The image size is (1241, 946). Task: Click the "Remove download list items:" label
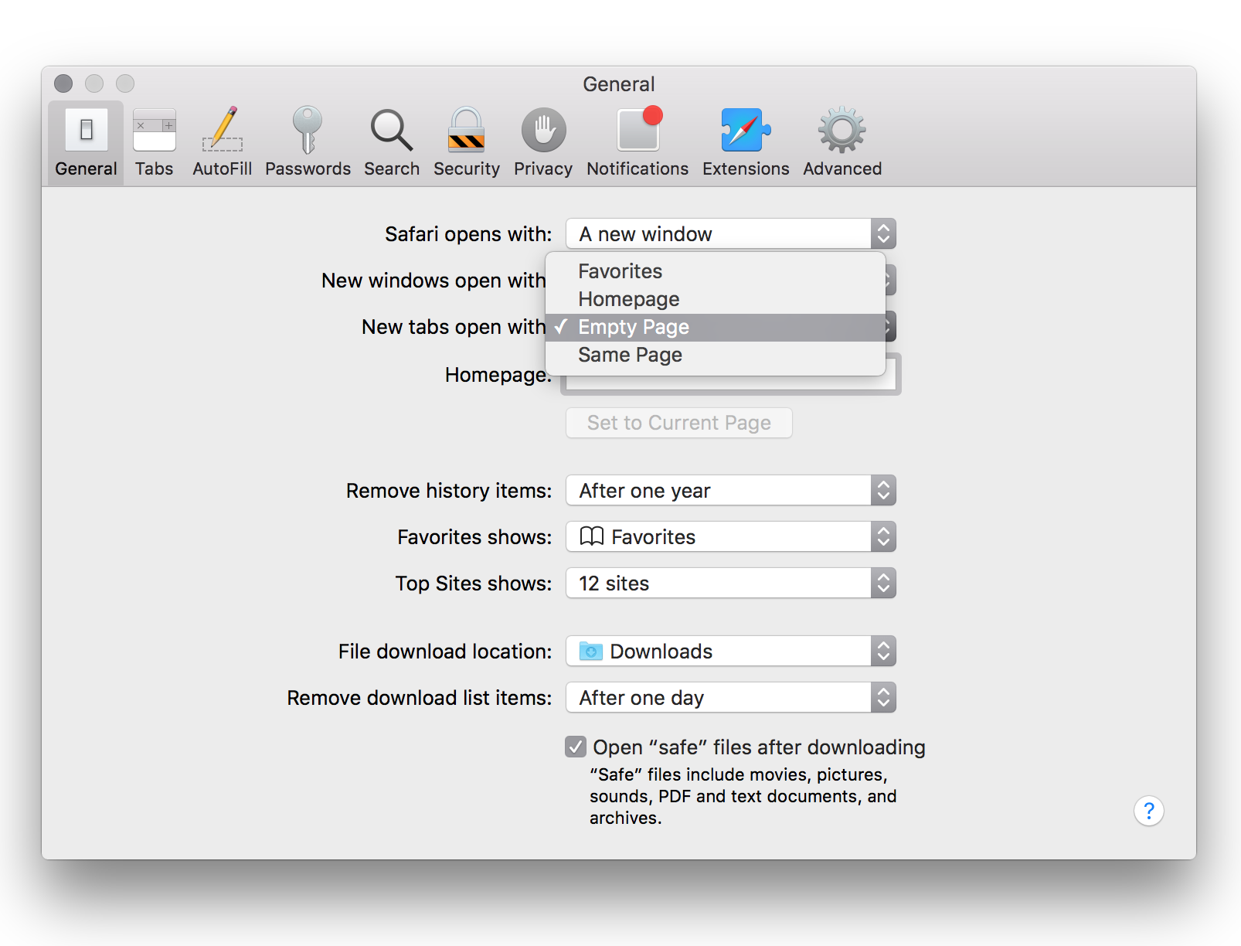[x=420, y=698]
